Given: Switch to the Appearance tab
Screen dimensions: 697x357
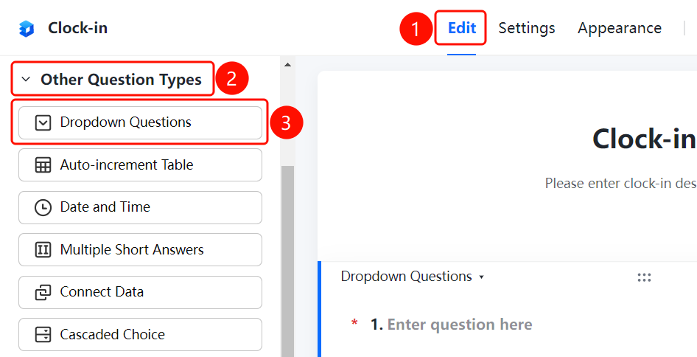Looking at the screenshot, I should click(x=619, y=28).
